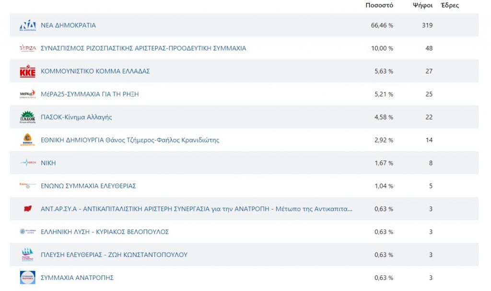Click the 5,21 % percentage value

384,94
